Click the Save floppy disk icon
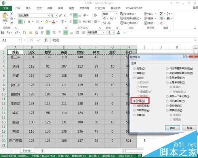Viewport: 198px width, 158px height. [x=3, y=32]
